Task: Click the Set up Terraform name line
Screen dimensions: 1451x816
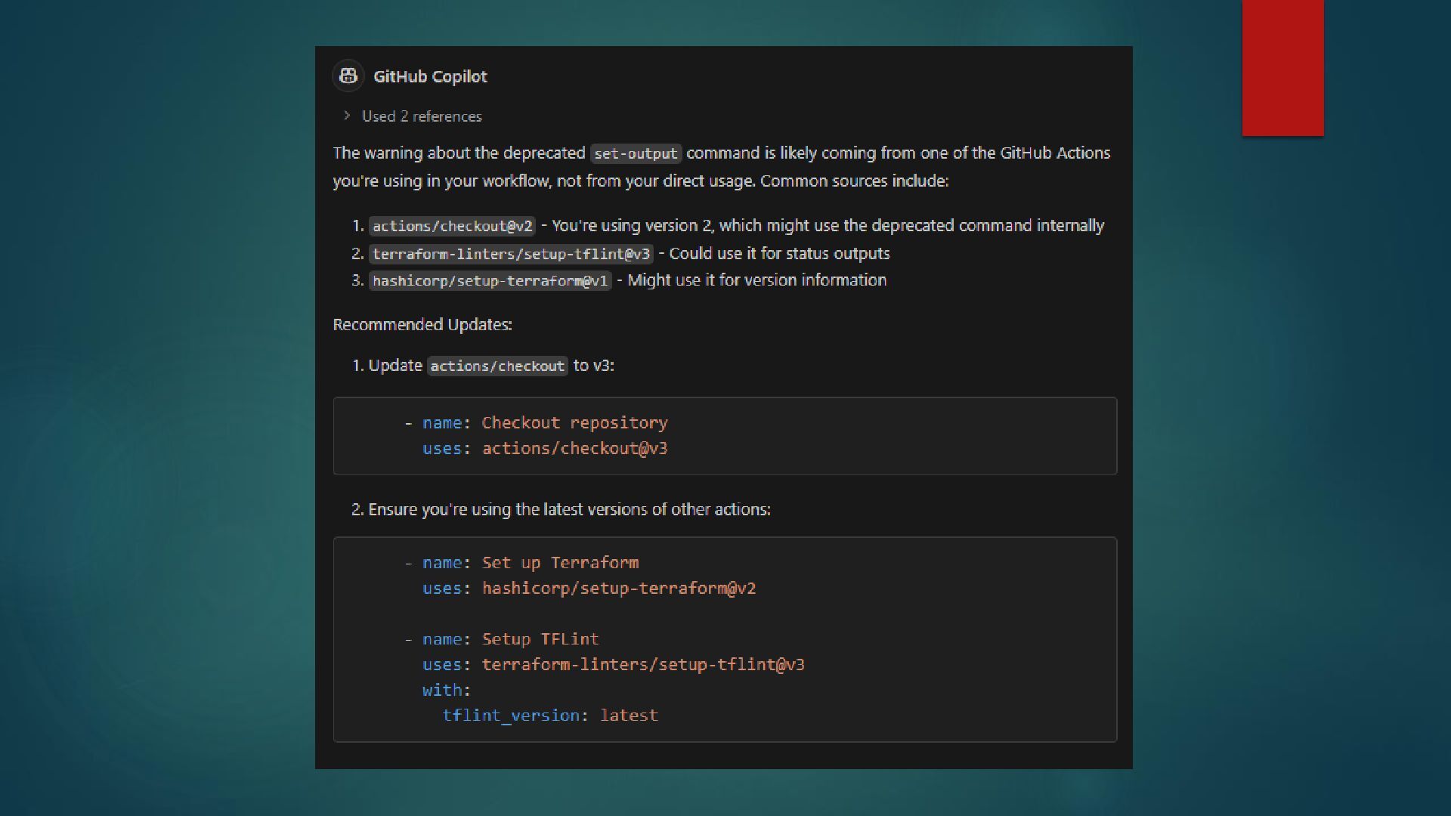Action: [522, 563]
